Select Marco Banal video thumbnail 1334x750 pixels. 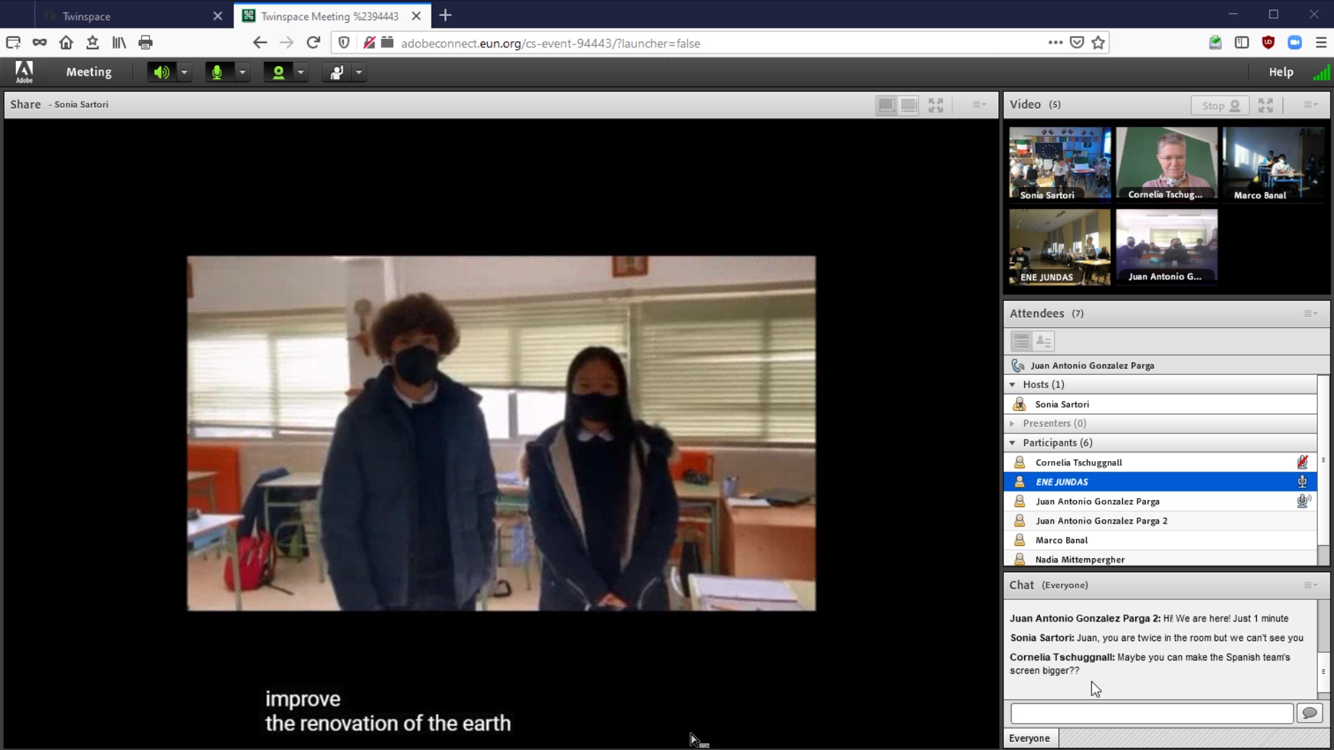click(1273, 165)
